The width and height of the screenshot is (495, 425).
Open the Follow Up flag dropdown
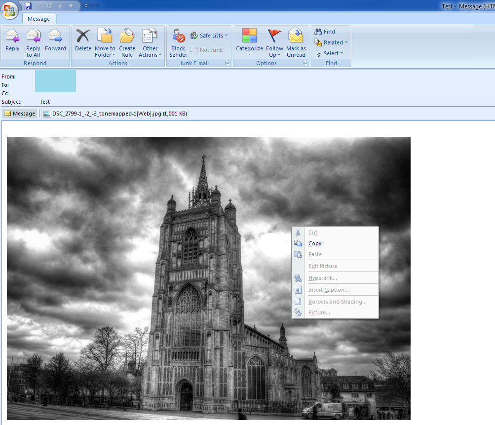coord(274,43)
